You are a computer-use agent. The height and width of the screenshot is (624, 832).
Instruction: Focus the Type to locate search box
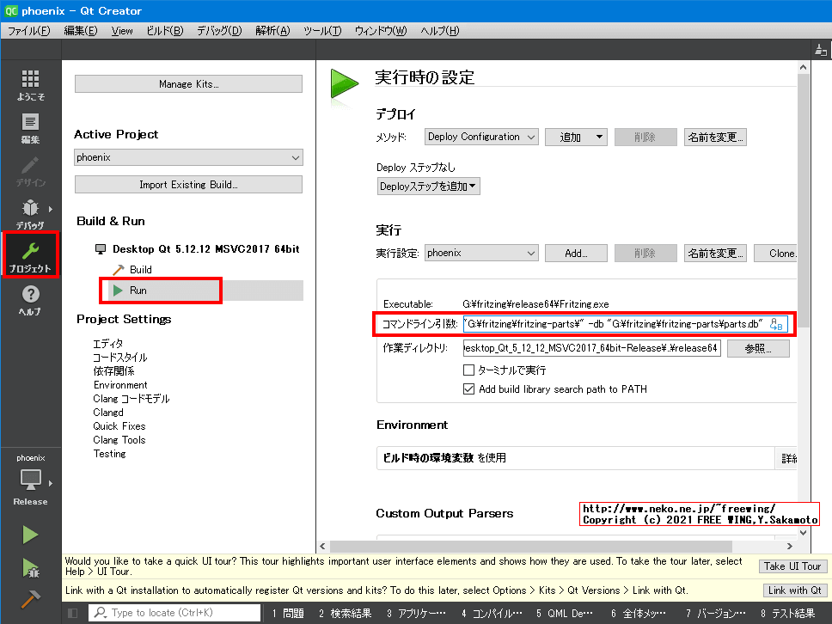pyautogui.click(x=174, y=613)
